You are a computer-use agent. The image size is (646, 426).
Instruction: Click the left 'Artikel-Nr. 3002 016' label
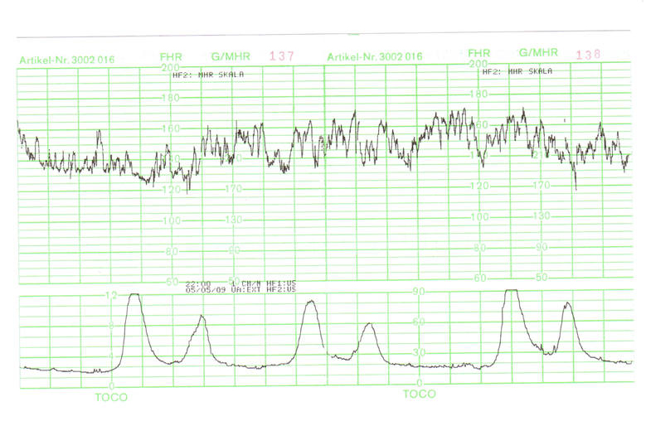click(x=66, y=60)
